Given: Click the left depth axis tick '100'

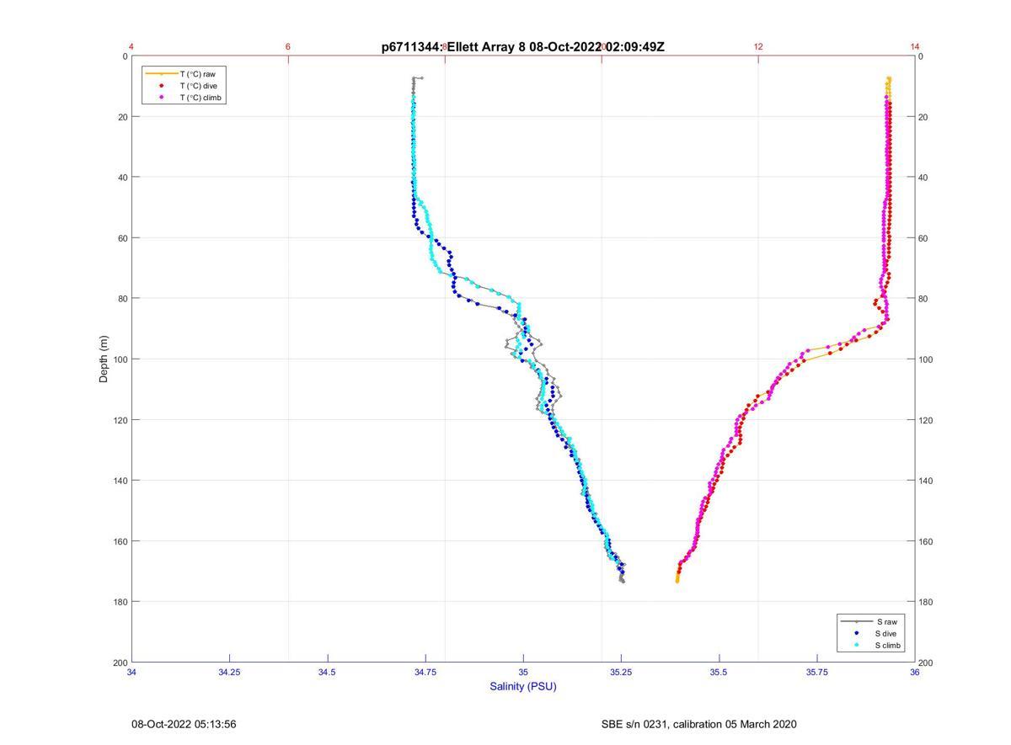Looking at the screenshot, I should [120, 359].
